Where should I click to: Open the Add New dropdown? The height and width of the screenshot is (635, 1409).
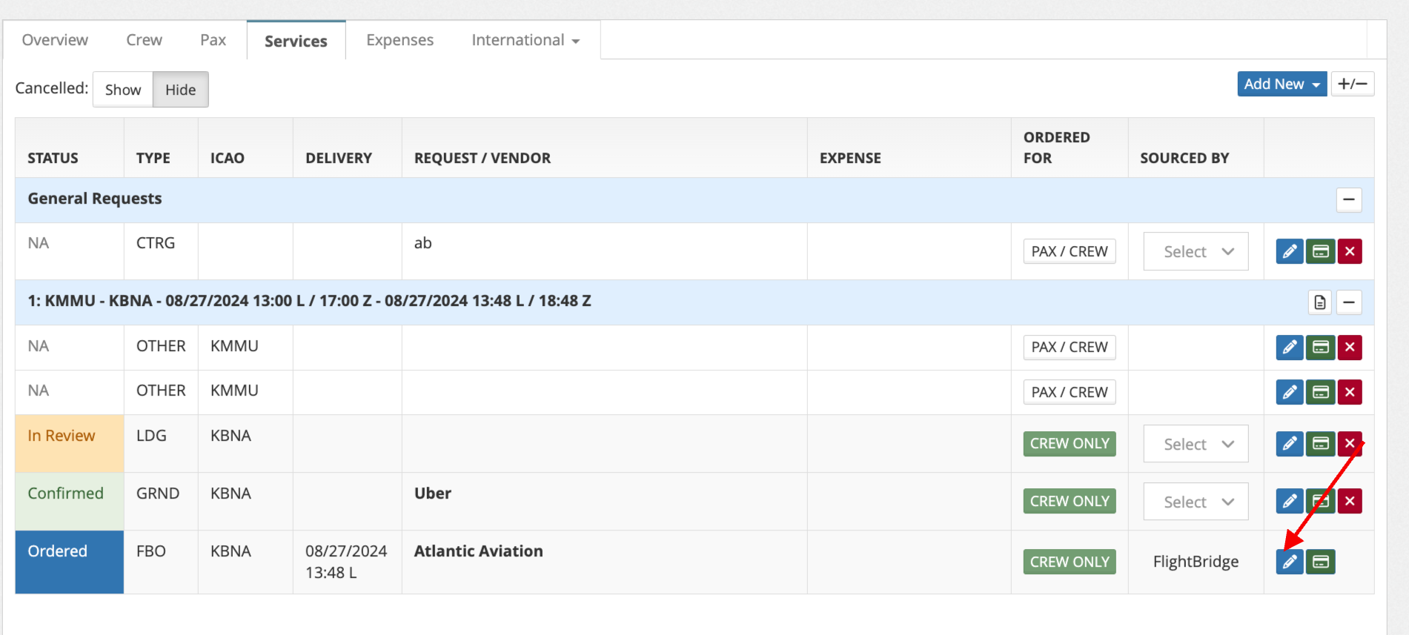(x=1282, y=84)
